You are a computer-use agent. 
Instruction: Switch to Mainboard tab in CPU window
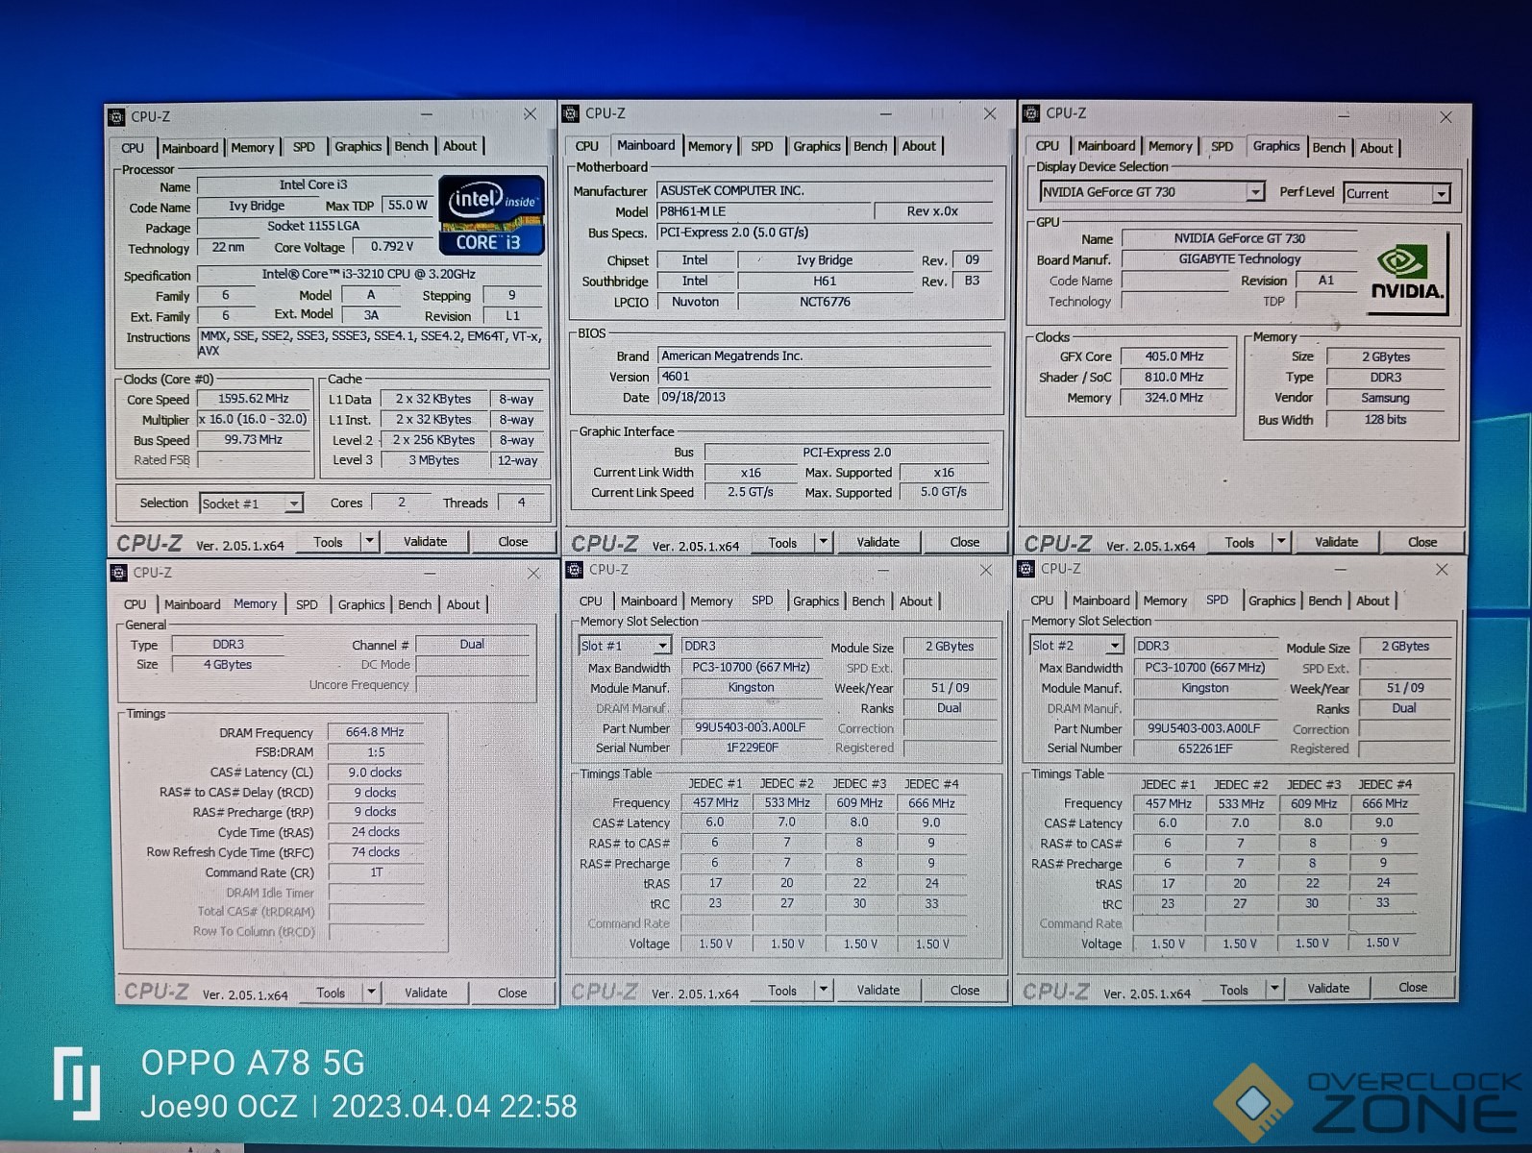pyautogui.click(x=190, y=148)
